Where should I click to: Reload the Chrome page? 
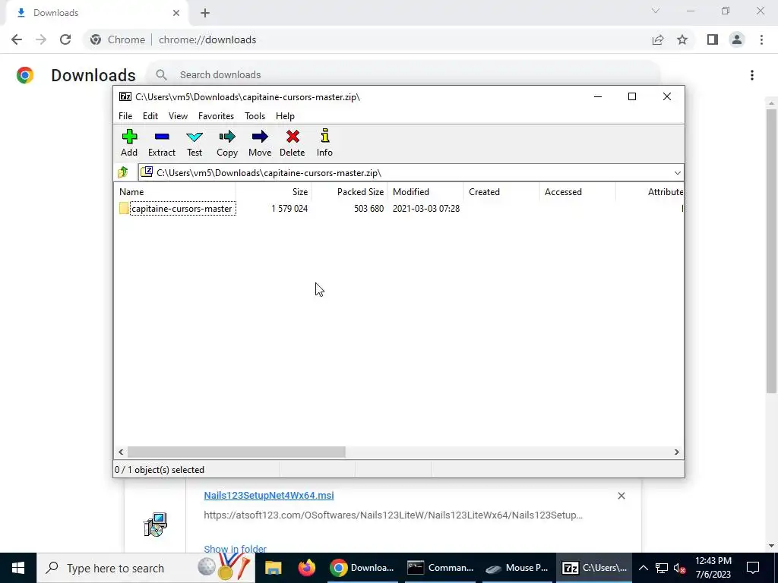coord(65,39)
